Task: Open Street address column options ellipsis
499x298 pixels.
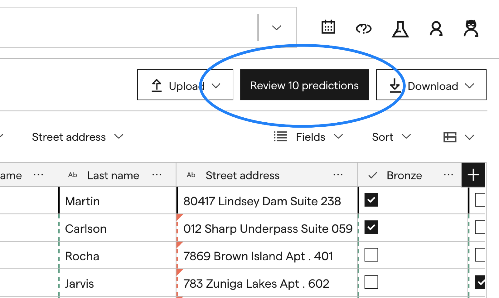Action: pyautogui.click(x=338, y=175)
